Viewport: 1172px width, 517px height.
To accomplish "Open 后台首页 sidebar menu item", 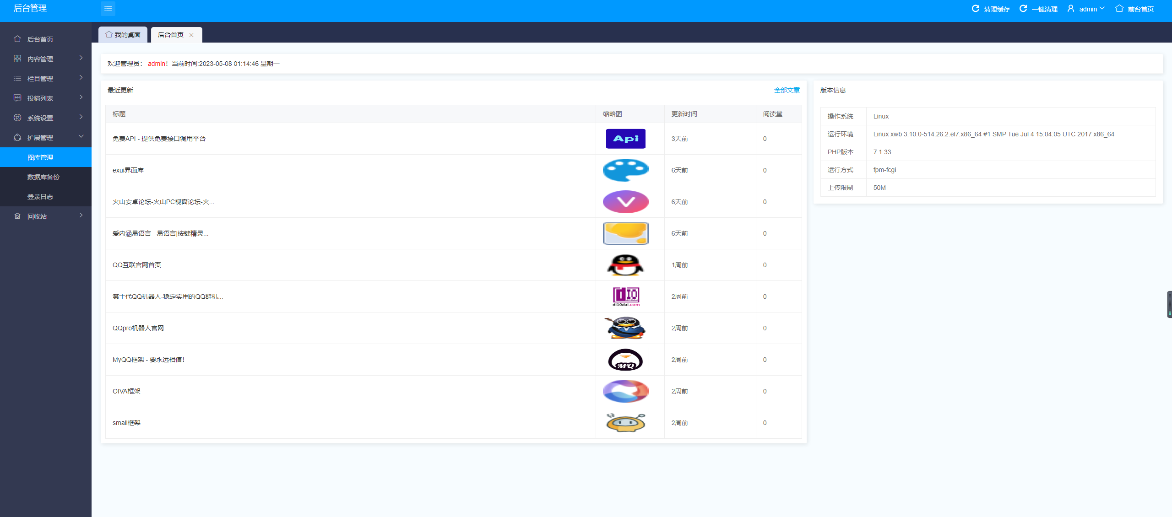I will click(46, 39).
